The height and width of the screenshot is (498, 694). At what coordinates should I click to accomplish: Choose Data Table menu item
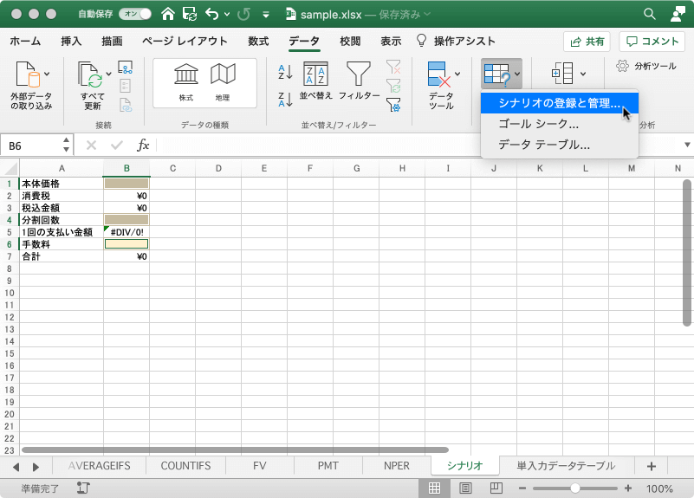[x=560, y=145]
